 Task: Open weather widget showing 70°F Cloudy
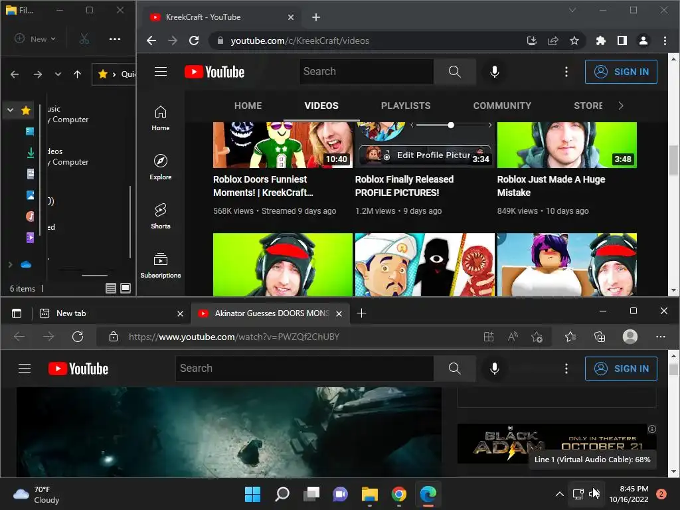click(37, 494)
